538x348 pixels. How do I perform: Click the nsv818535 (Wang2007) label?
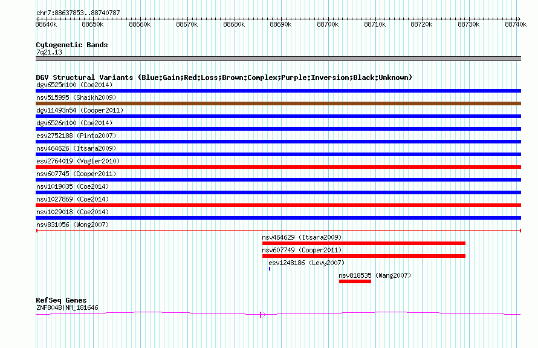pos(375,275)
